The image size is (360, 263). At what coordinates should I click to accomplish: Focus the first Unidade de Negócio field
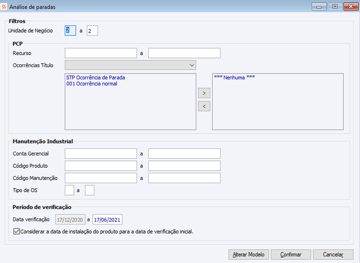71,31
